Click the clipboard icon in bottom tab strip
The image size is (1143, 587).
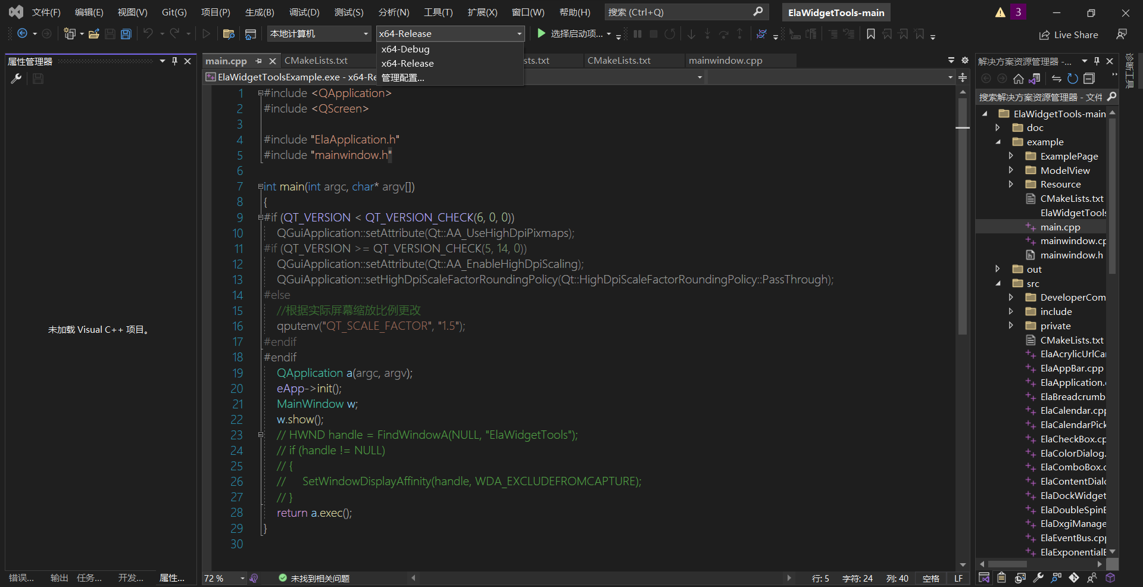pyautogui.click(x=1002, y=577)
